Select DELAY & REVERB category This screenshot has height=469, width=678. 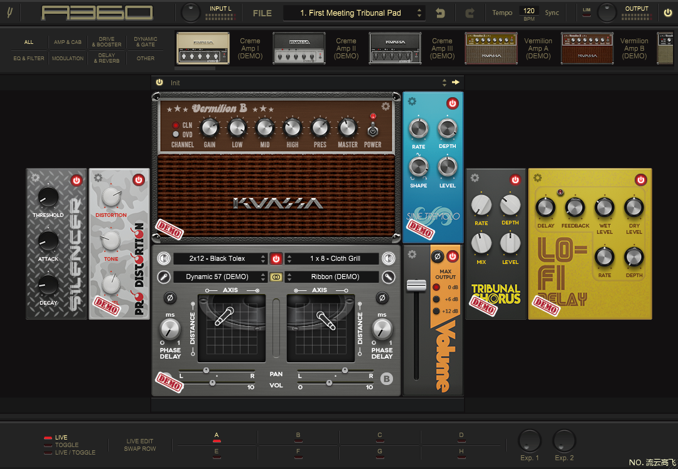(x=106, y=58)
